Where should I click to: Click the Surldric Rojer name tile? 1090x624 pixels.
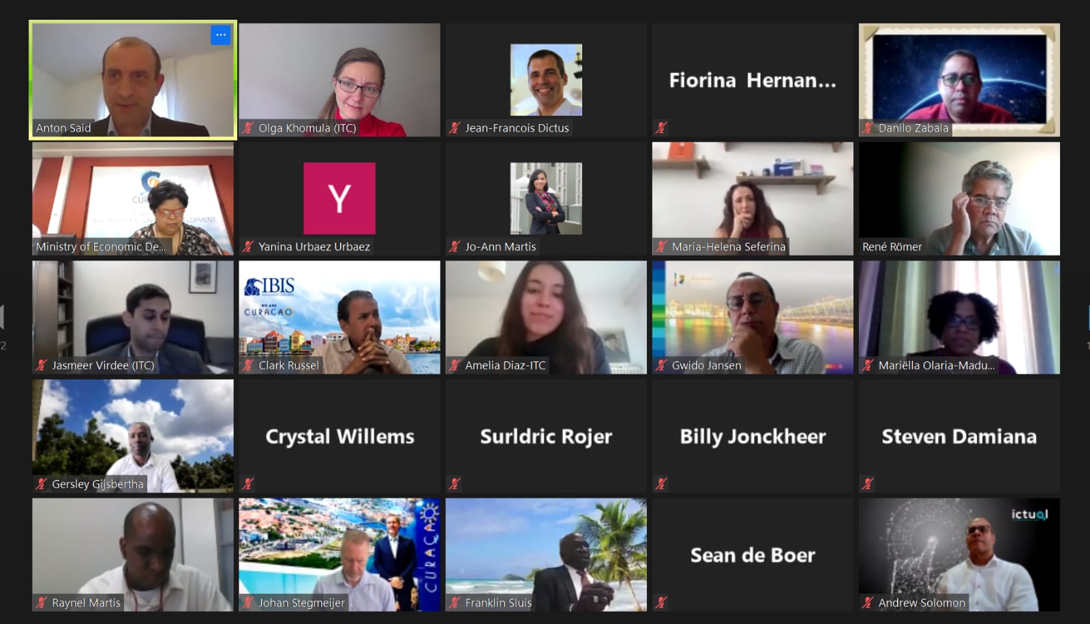pos(546,436)
